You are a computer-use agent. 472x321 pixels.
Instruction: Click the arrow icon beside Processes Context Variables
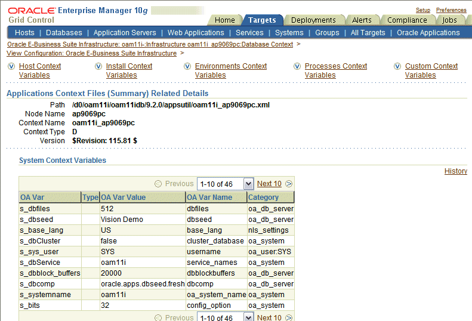click(297, 66)
